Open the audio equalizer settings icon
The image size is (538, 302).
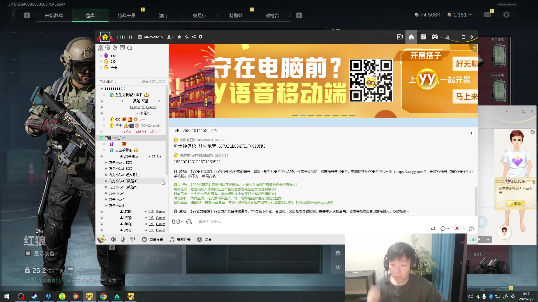click(x=133, y=239)
